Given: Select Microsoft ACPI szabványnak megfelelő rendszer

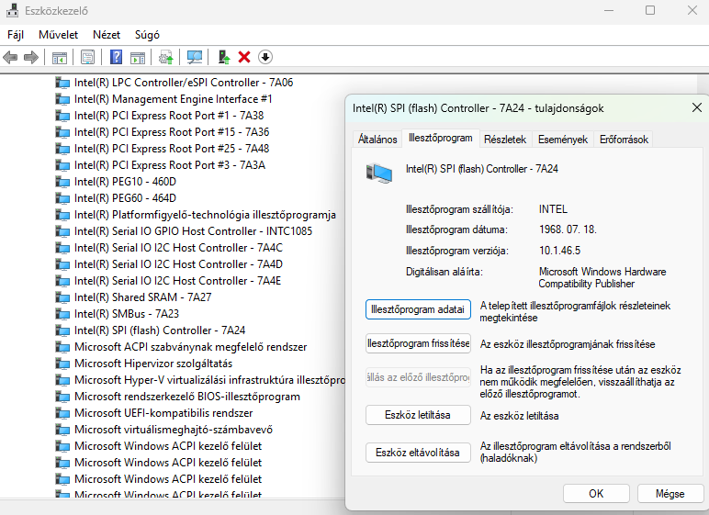Looking at the screenshot, I should pos(191,347).
